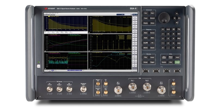Tap the Marker key
This screenshot has width=218, height=109.
[146, 48]
